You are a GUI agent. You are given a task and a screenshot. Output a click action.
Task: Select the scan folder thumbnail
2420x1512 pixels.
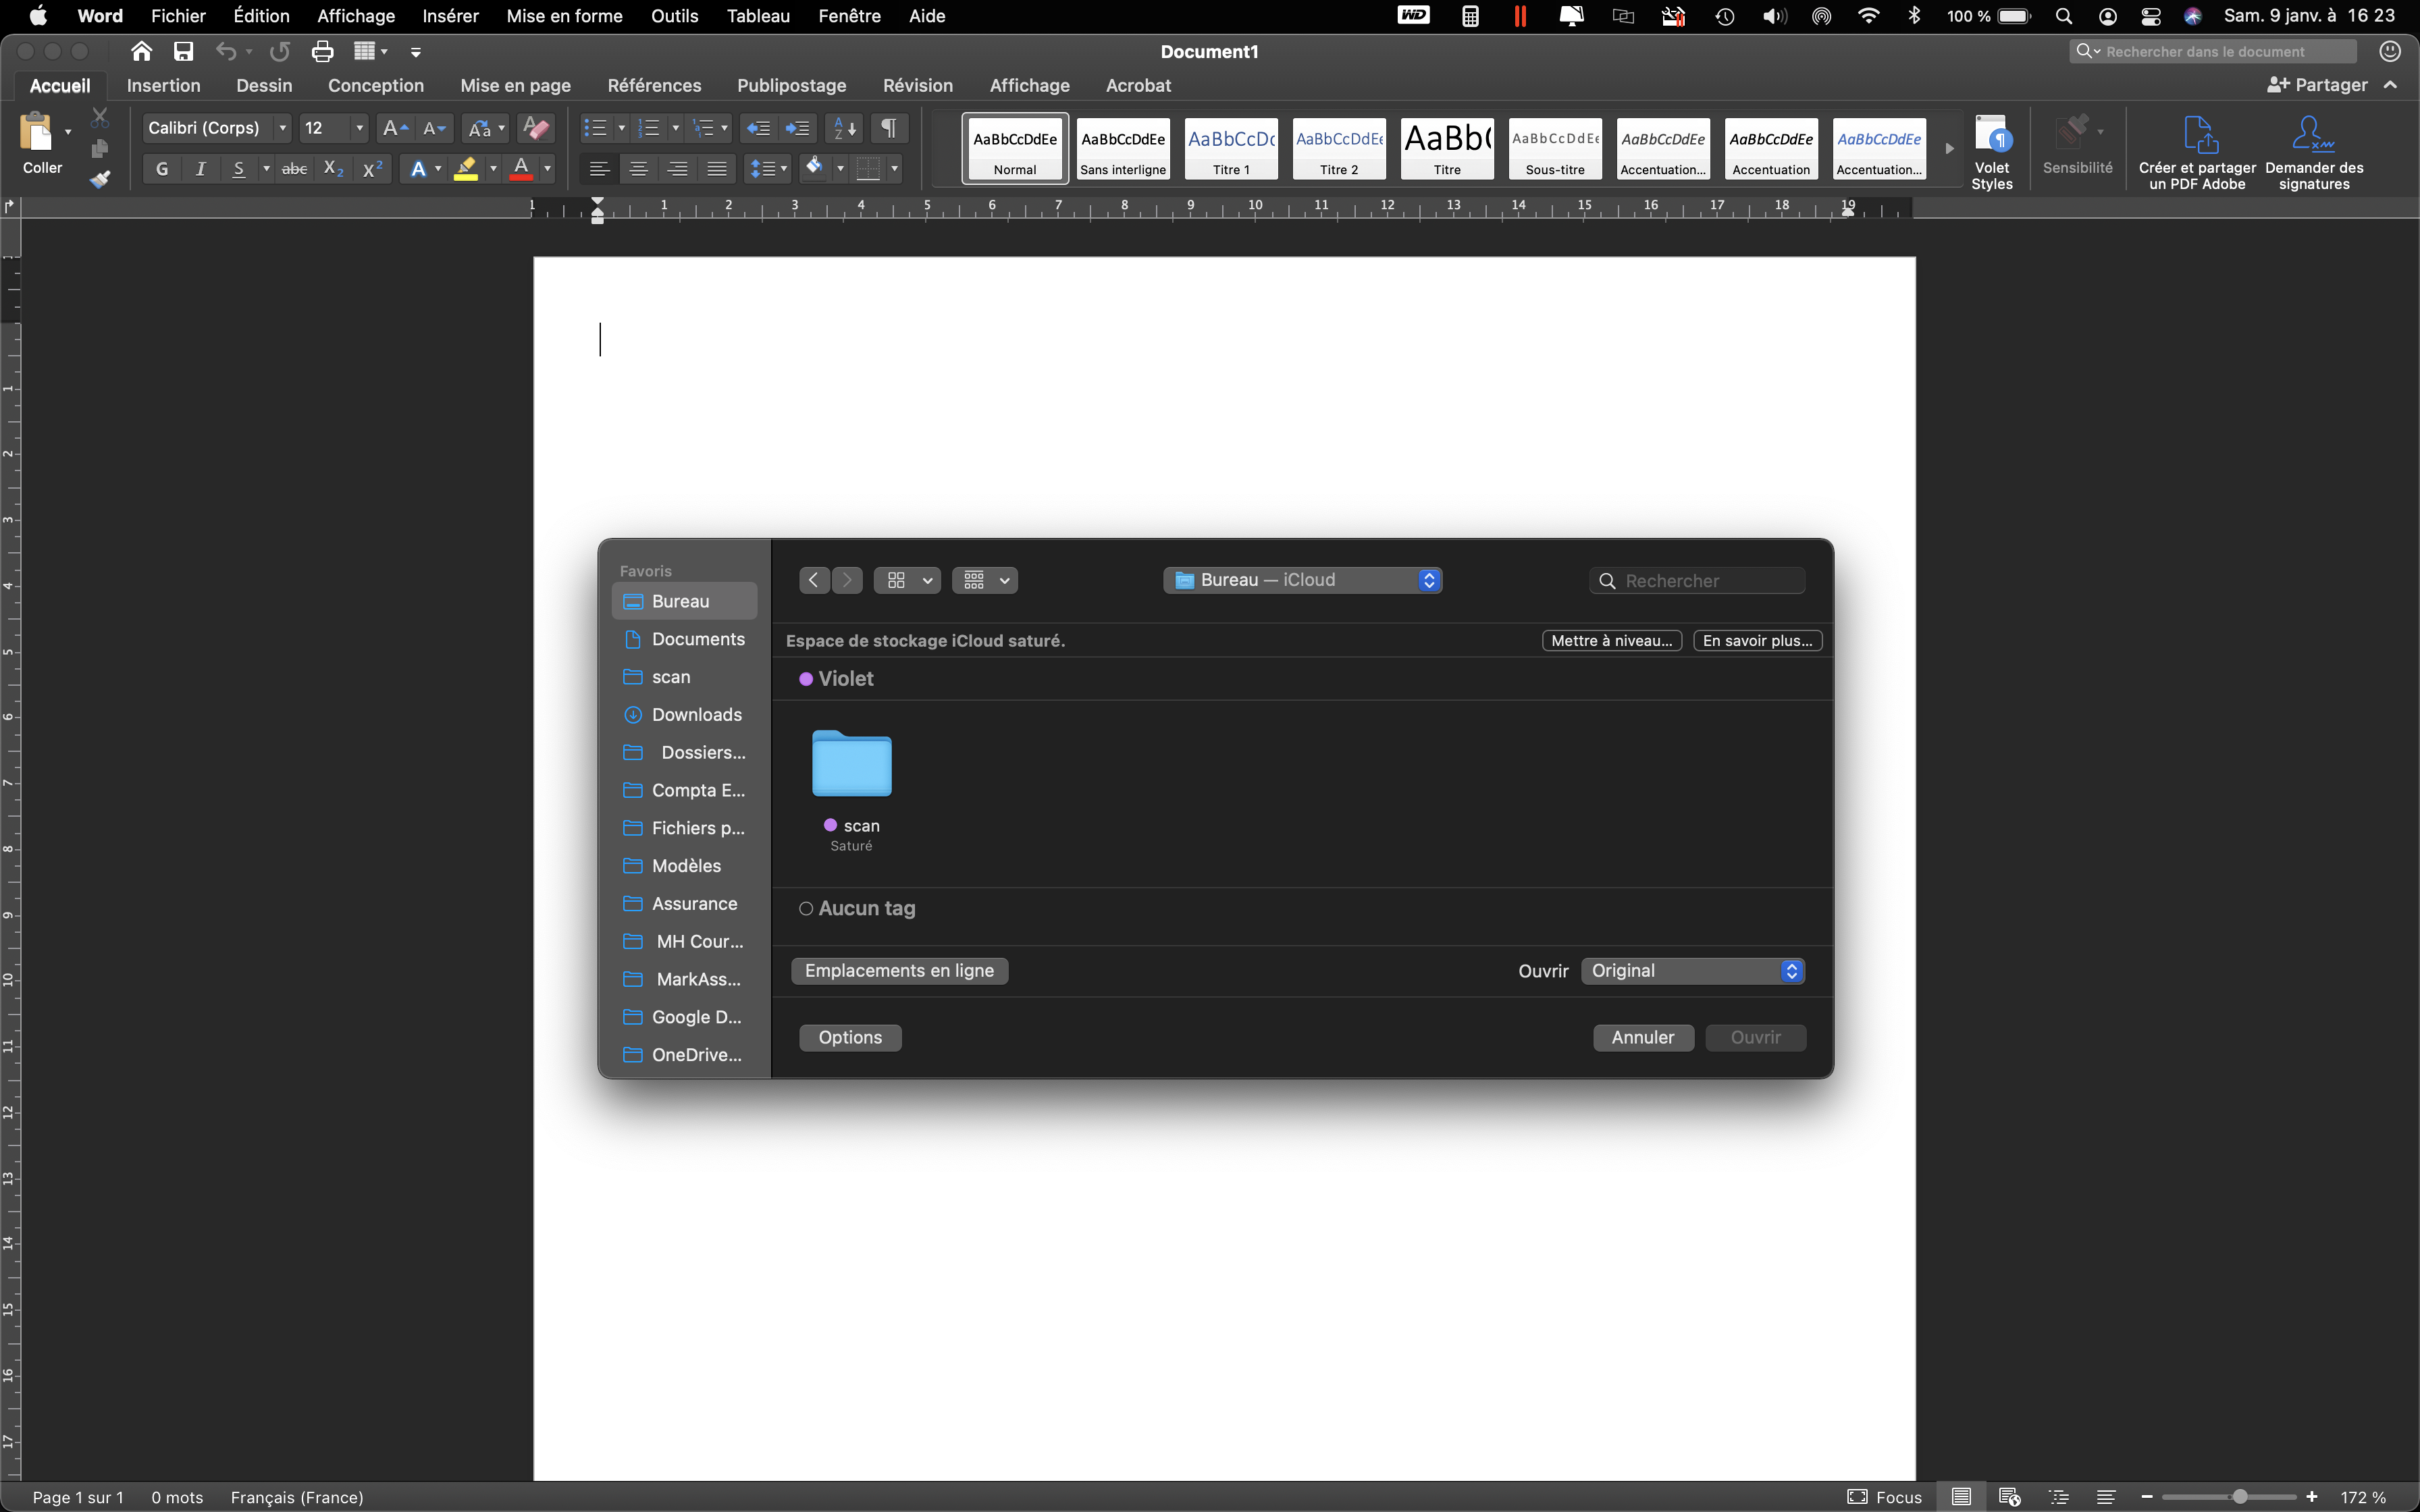click(x=851, y=764)
